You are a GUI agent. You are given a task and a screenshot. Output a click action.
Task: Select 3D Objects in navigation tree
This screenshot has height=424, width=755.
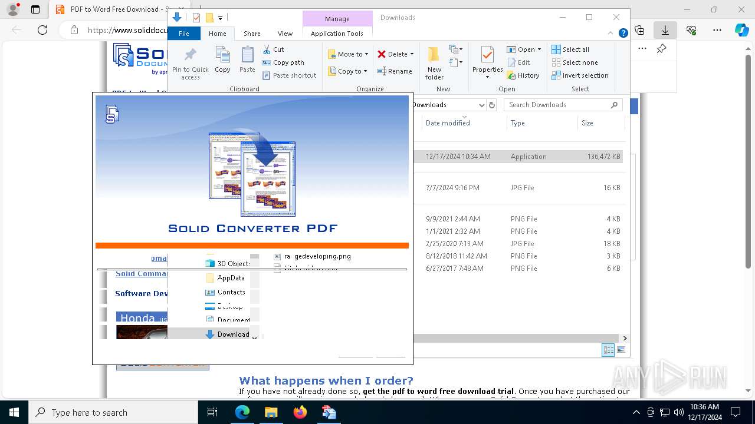(227, 264)
